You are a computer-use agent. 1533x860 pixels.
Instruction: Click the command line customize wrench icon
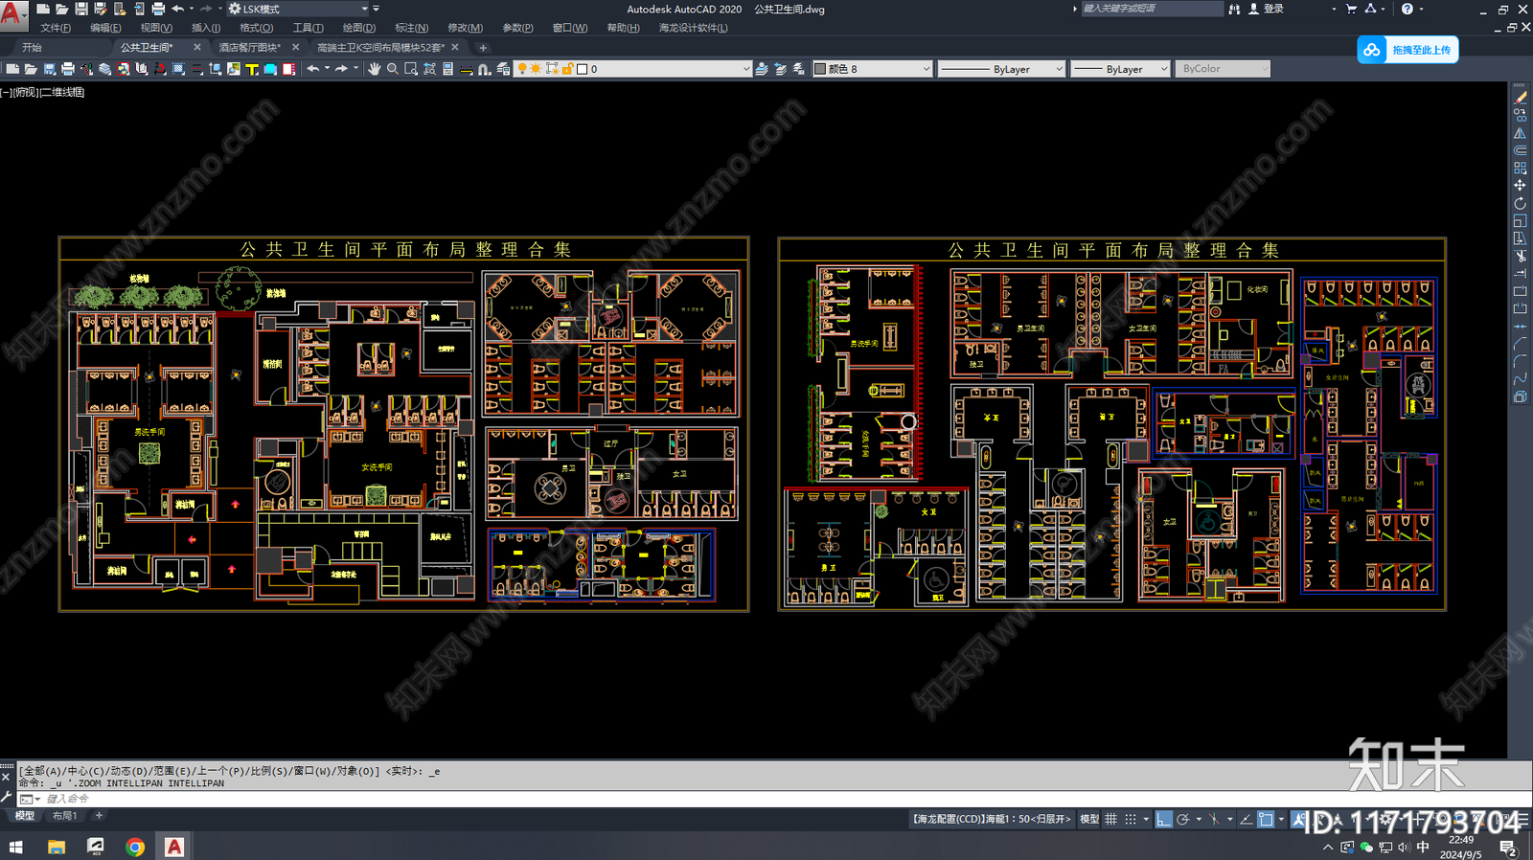(x=7, y=797)
